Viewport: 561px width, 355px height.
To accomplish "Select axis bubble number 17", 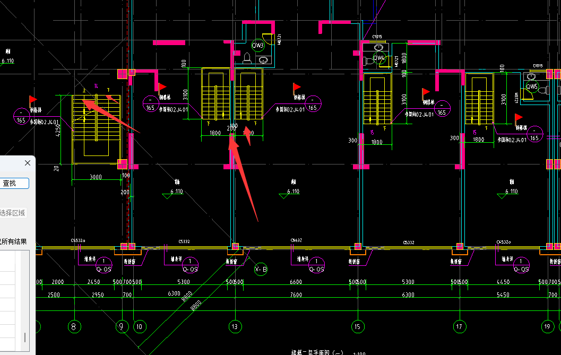I will point(460,326).
